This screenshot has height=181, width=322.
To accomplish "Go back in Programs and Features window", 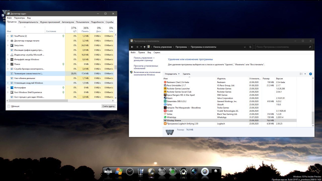I will tap(132, 47).
